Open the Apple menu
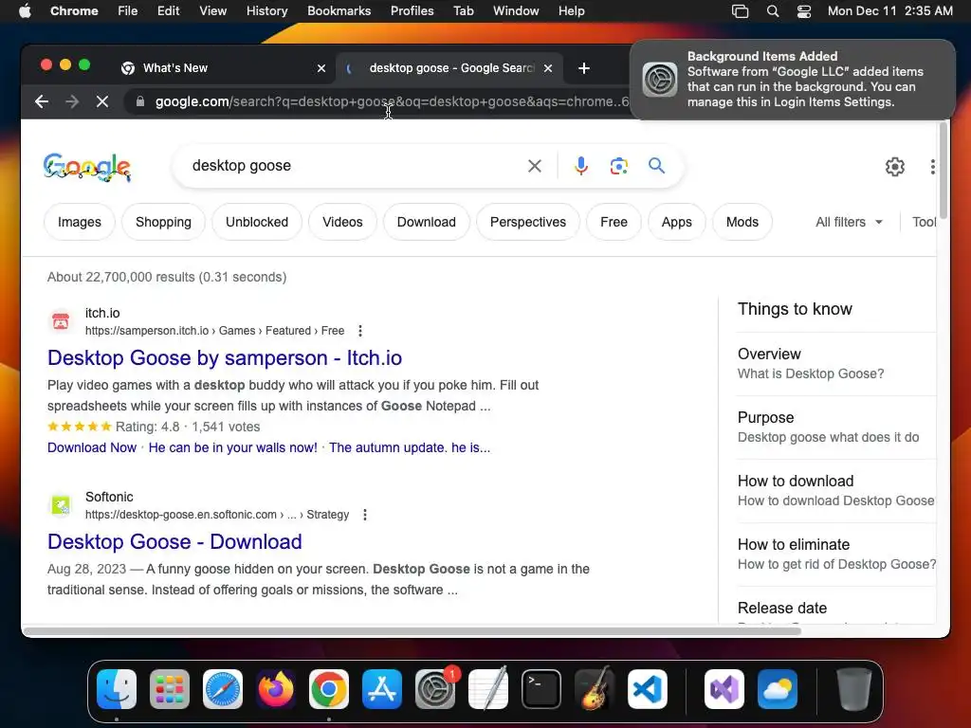This screenshot has height=728, width=971. 25,11
